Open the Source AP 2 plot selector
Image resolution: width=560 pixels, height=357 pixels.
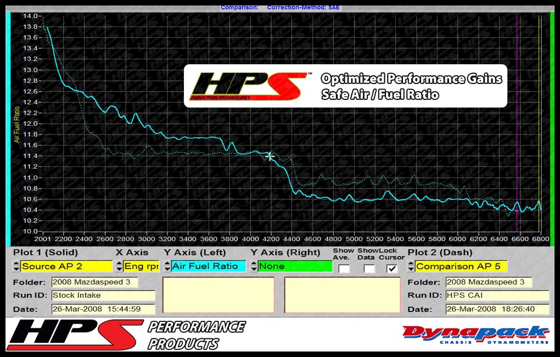point(66,266)
